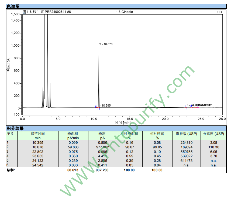
Task: Click the 时间 [min] x-axis label
Action: click(x=122, y=122)
